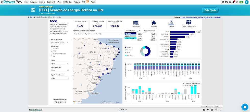This screenshot has width=250, height=112.
Task: Open Dimensão e Medida dropdown
Action: click(97, 34)
